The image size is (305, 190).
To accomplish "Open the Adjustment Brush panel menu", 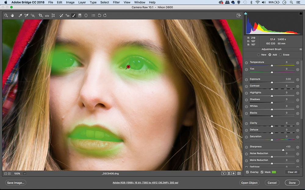I will pyautogui.click(x=301, y=49).
